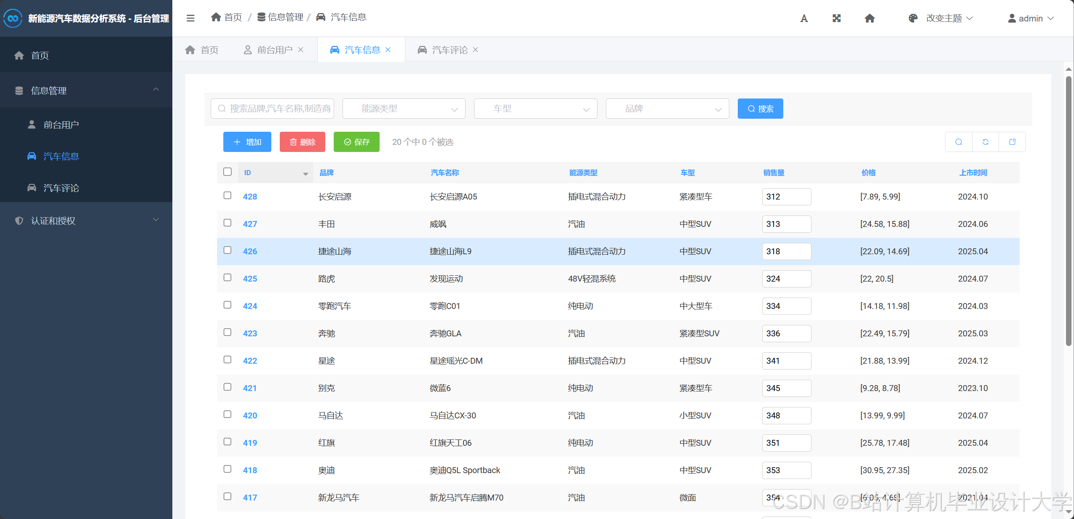This screenshot has height=519, width=1074.
Task: Check the select-all header checkbox
Action: coord(228,172)
